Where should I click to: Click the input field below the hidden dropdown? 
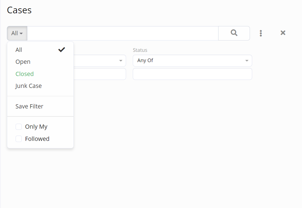(x=100, y=74)
